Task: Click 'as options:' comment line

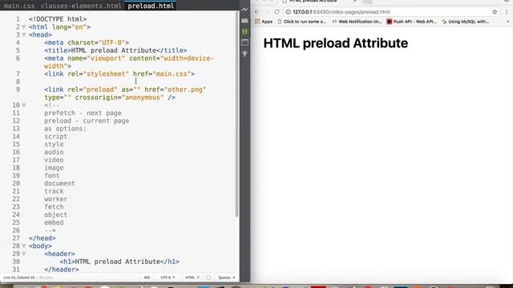Action: (x=65, y=129)
